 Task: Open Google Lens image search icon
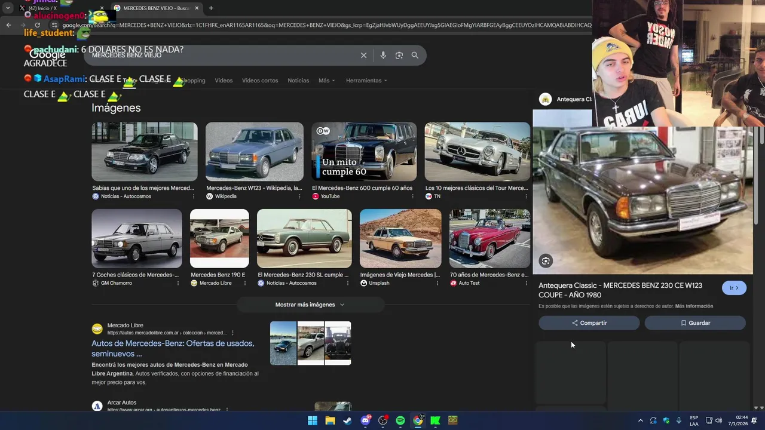point(399,56)
